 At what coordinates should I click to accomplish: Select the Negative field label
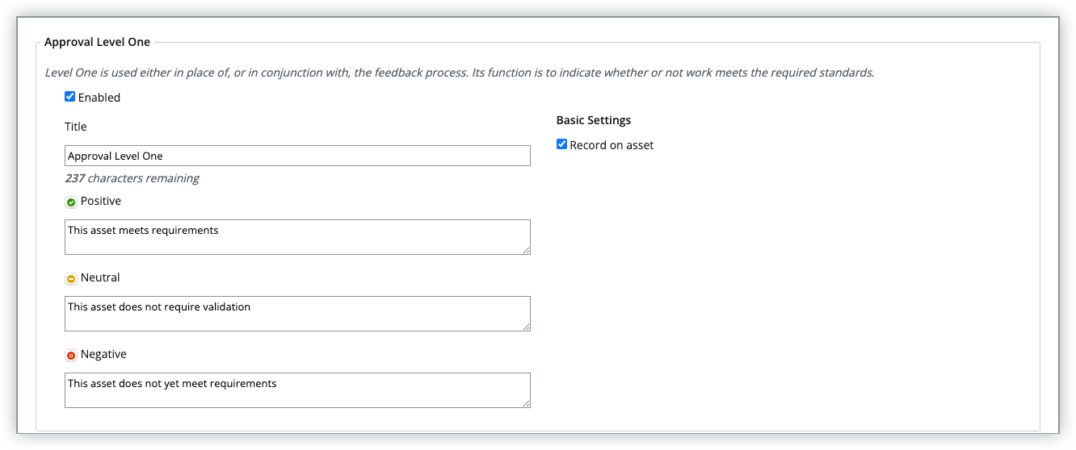click(103, 354)
